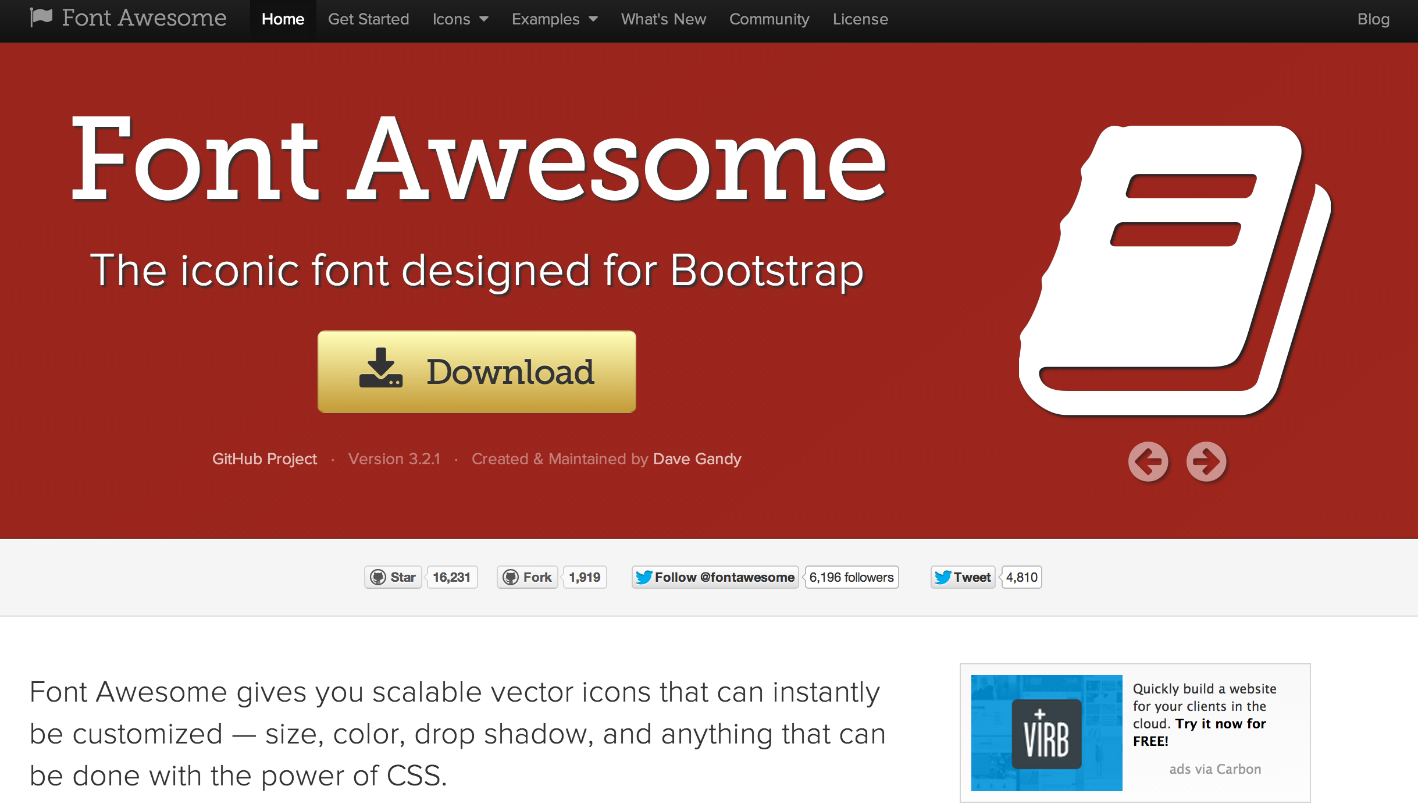The height and width of the screenshot is (804, 1418).
Task: Open the Blog
Action: pos(1373,19)
